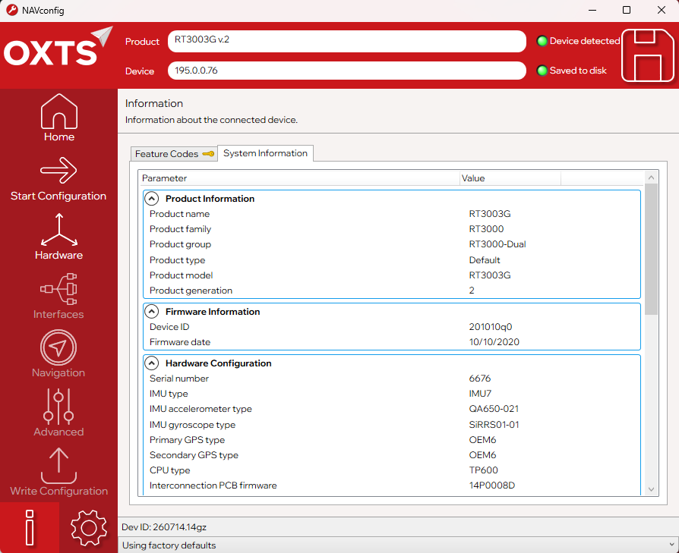Click the Dev ID 260714.14gz status text

(x=164, y=527)
